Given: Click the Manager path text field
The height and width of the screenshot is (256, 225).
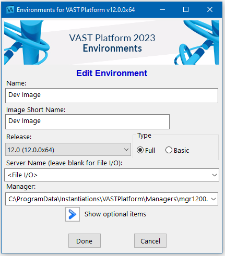Looking at the screenshot, I should (x=108, y=199).
